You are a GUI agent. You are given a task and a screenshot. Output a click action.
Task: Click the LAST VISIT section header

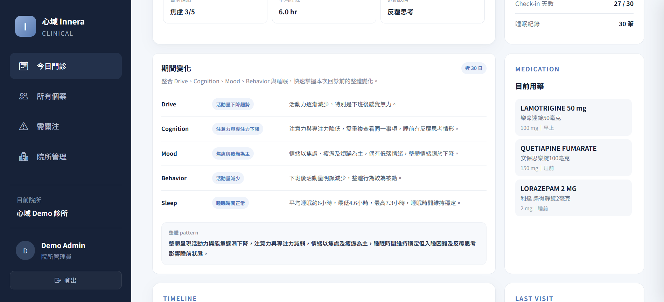534,299
